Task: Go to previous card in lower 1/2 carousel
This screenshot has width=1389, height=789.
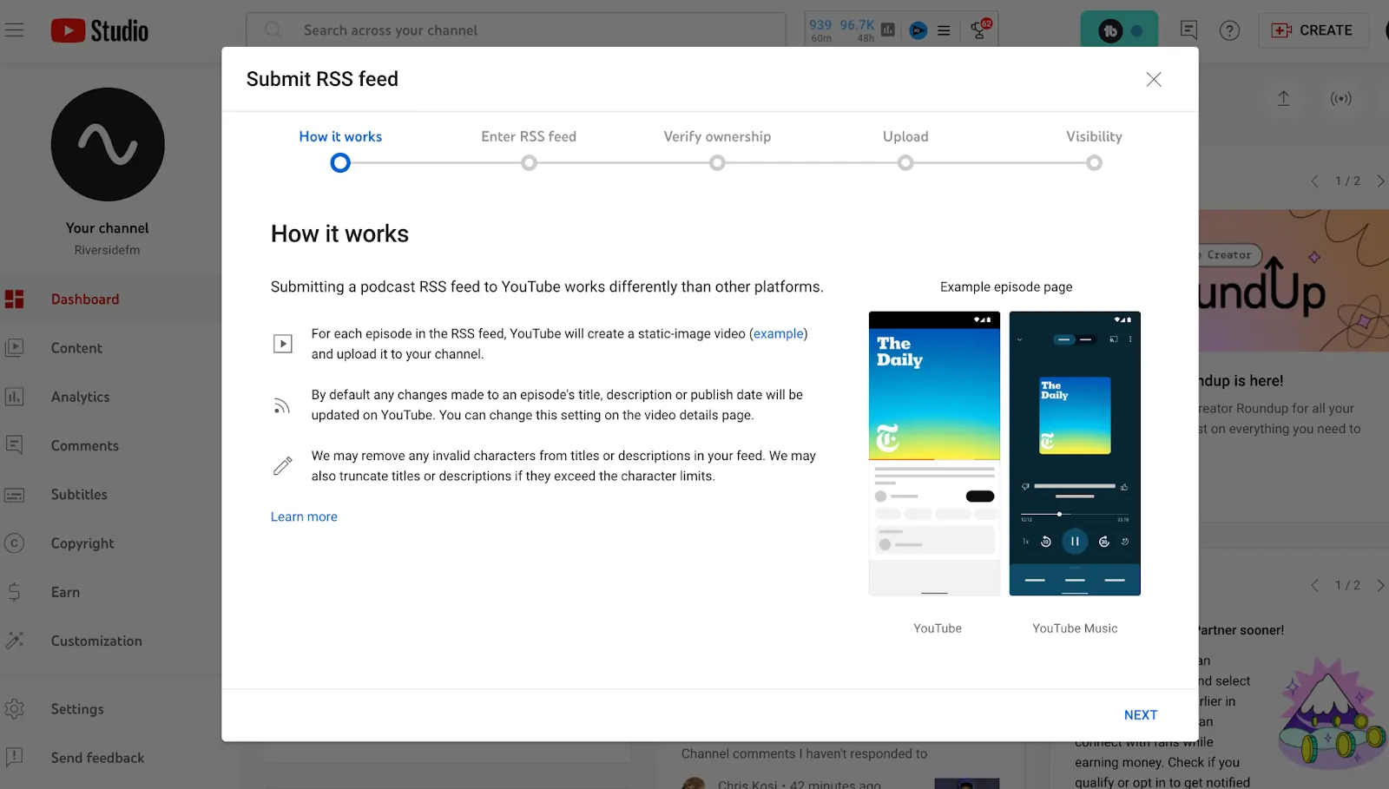Action: [x=1314, y=586]
